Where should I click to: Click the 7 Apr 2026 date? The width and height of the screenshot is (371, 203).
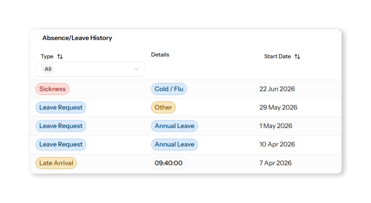coord(275,163)
